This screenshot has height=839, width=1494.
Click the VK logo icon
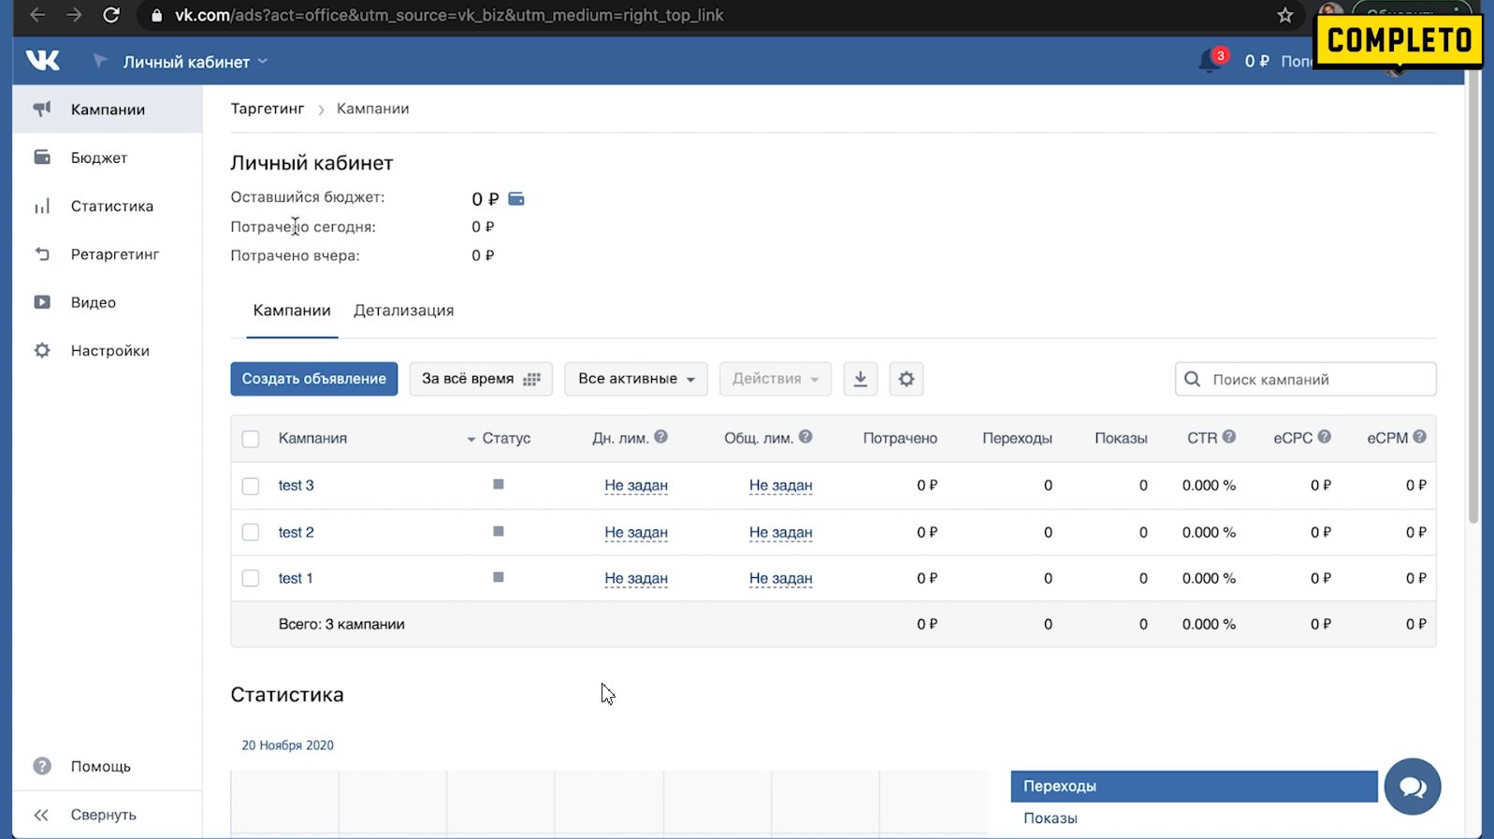[x=43, y=61]
